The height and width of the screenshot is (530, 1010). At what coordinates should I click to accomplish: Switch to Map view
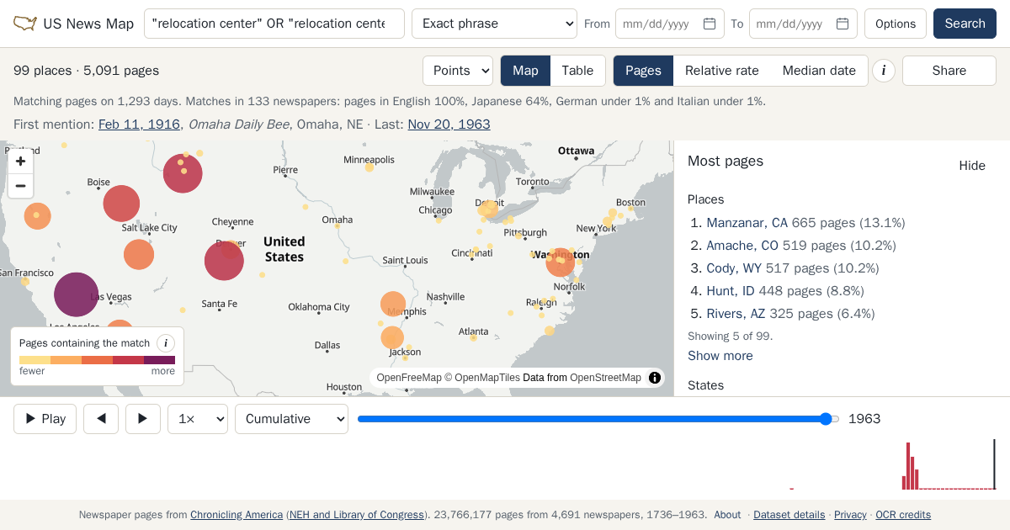click(x=525, y=71)
